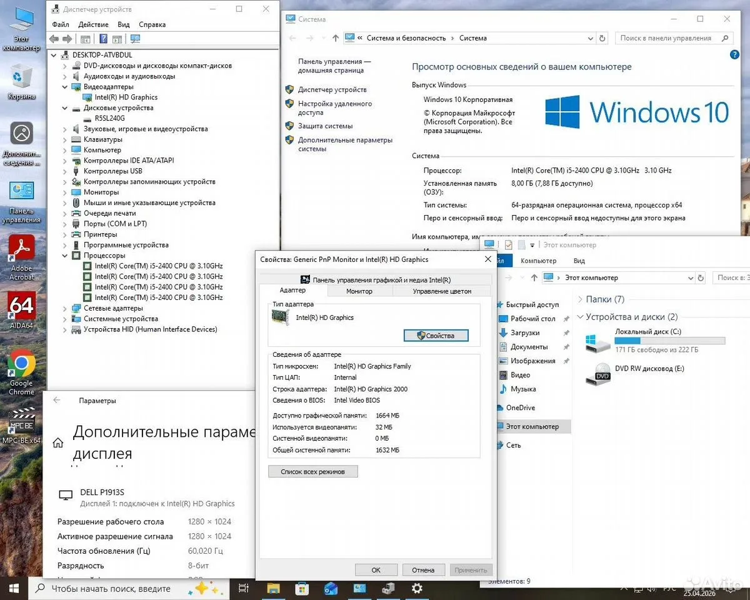Open the Google Chrome desktop icon
This screenshot has height=600, width=750.
pyautogui.click(x=21, y=373)
